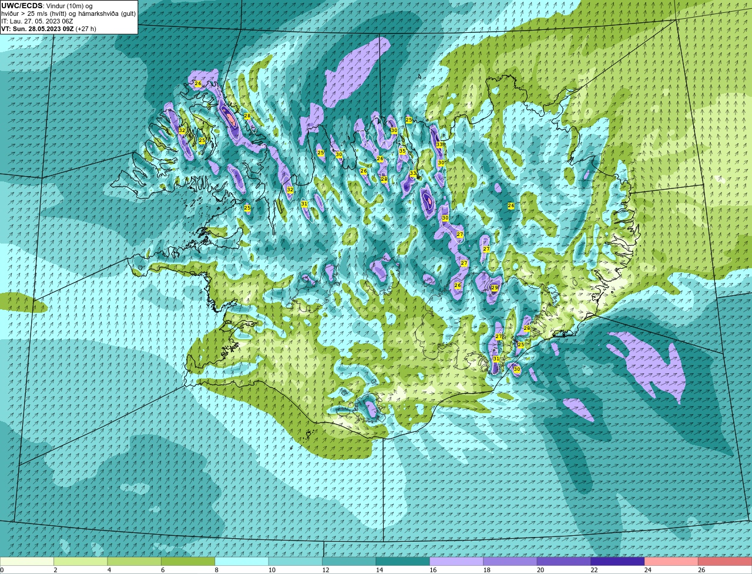Click the legend scale label '14'

379,569
